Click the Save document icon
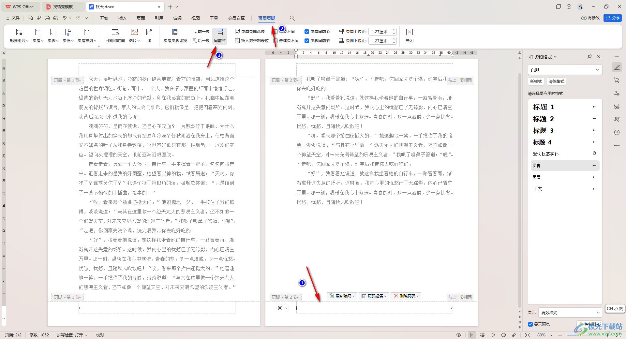626x339 pixels. pos(30,18)
